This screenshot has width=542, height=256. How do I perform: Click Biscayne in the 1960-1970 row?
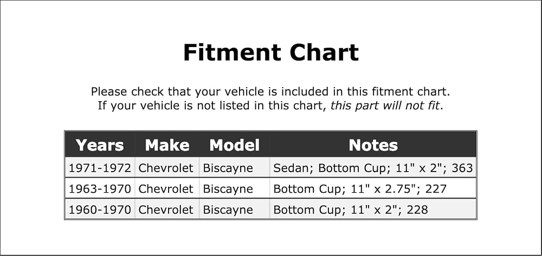[x=228, y=210]
